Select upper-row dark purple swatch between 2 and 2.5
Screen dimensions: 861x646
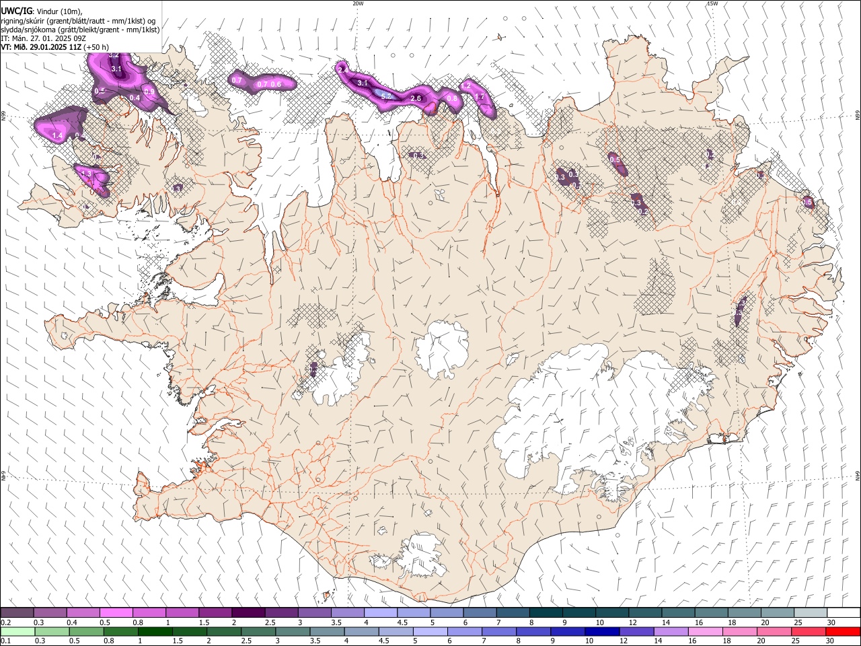tap(248, 613)
